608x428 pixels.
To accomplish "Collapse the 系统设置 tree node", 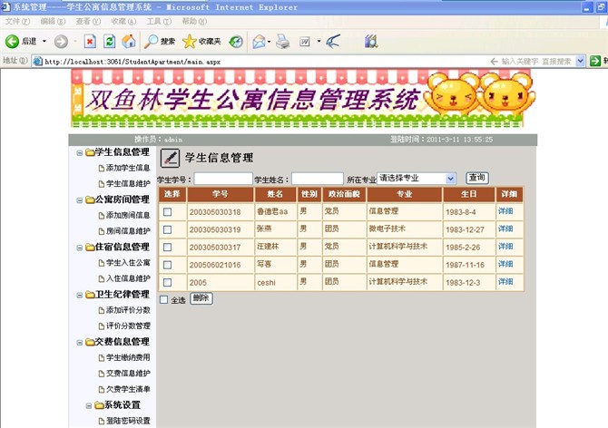I will tap(89, 406).
